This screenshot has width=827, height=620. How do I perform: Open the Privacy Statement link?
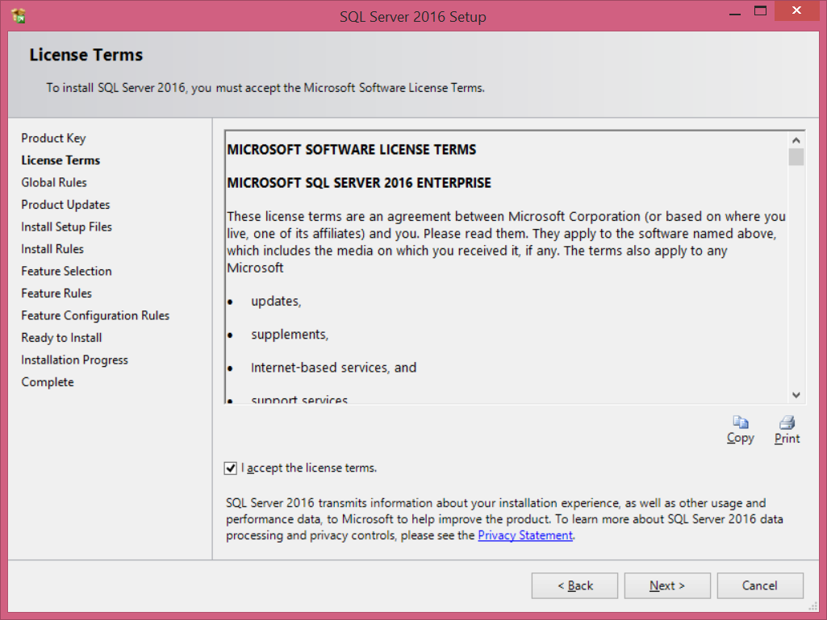[525, 535]
